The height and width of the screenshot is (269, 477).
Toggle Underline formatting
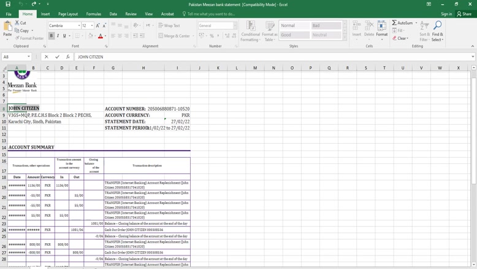click(64, 36)
